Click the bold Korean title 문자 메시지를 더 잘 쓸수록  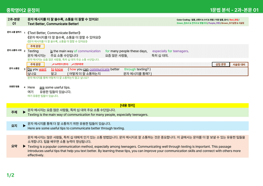point(63,19)
